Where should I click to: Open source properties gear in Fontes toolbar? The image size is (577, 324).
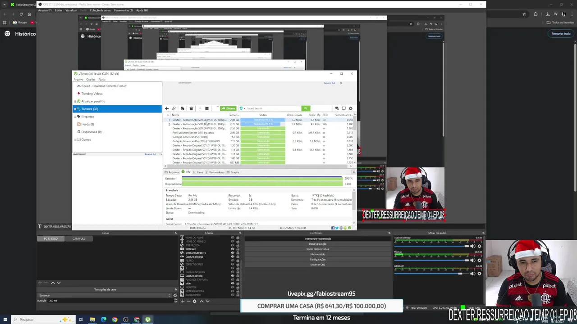point(195,301)
